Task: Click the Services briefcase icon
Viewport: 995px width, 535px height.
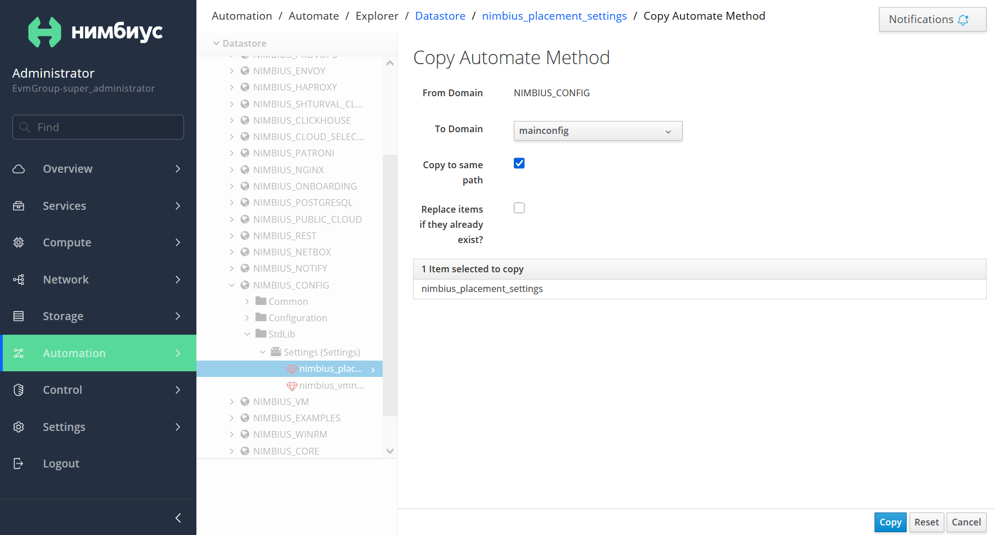Action: pyautogui.click(x=19, y=206)
